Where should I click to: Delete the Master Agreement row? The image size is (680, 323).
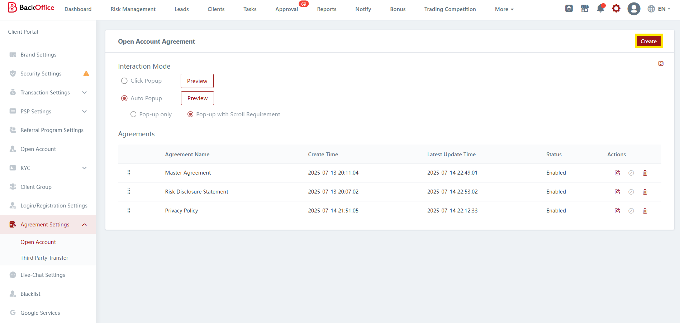click(x=645, y=173)
